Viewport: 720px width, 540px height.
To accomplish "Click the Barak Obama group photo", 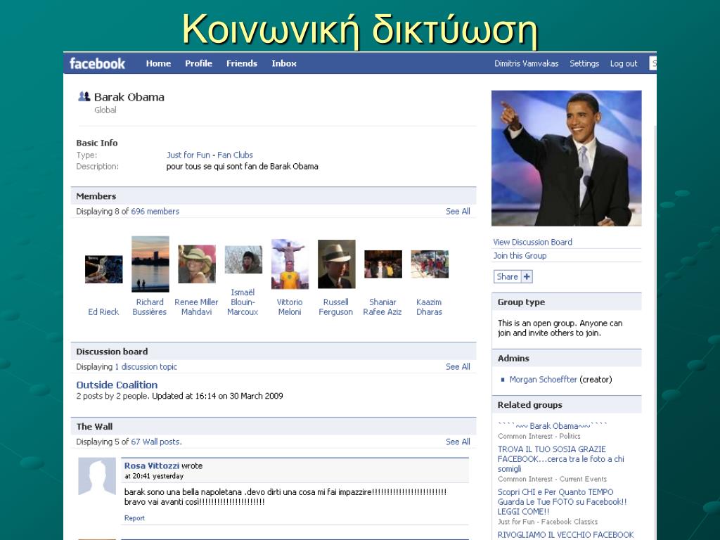I will [566, 158].
